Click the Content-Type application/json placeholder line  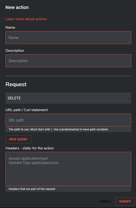click(33, 163)
